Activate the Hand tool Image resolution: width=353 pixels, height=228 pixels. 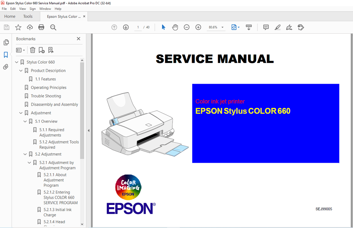175,27
